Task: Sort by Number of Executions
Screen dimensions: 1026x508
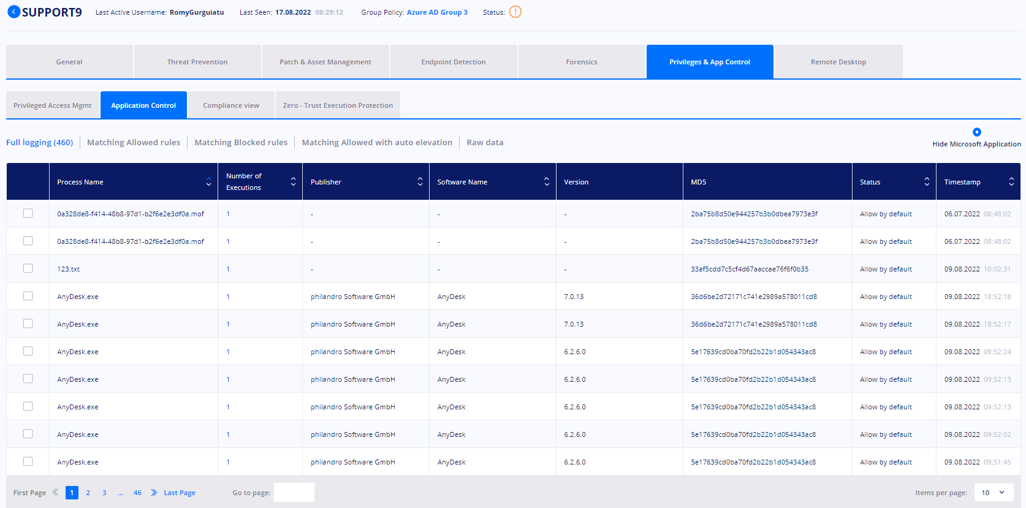Action: coord(293,182)
